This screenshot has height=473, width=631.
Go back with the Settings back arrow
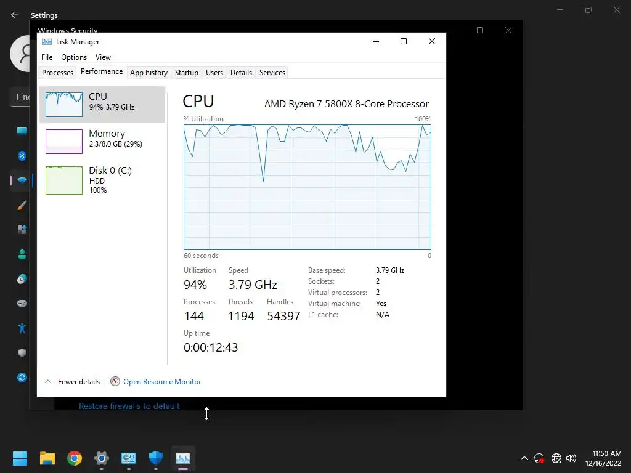click(15, 15)
